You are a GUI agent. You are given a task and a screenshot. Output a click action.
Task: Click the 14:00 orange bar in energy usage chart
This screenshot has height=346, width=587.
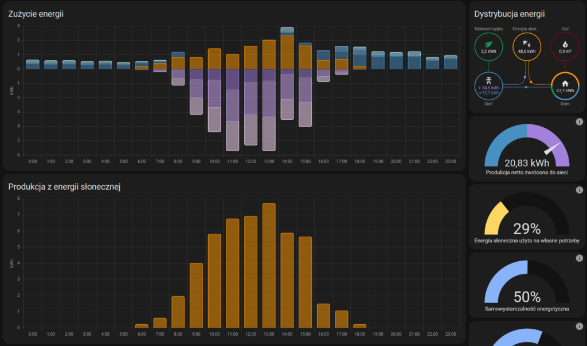pyautogui.click(x=287, y=52)
